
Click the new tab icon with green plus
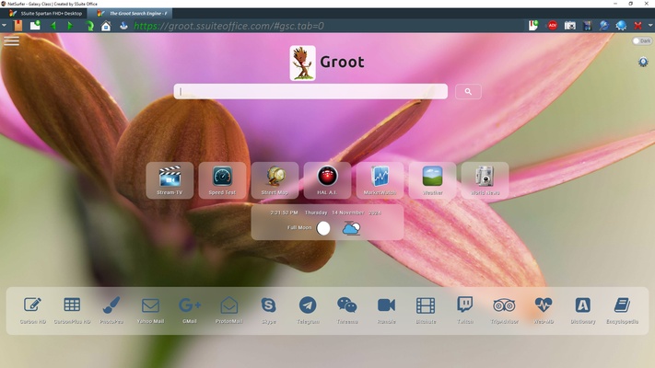(x=36, y=26)
